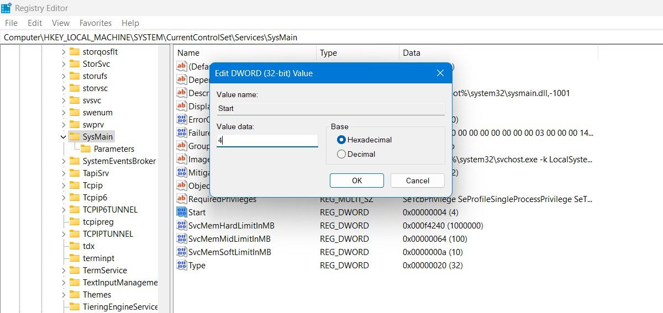Click the Value name field showing Start
663x313 pixels.
tap(330, 109)
